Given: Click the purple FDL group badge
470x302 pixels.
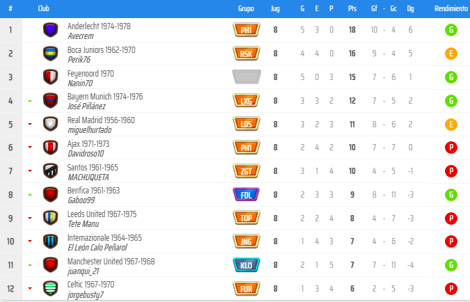Looking at the screenshot, I should 246,195.
